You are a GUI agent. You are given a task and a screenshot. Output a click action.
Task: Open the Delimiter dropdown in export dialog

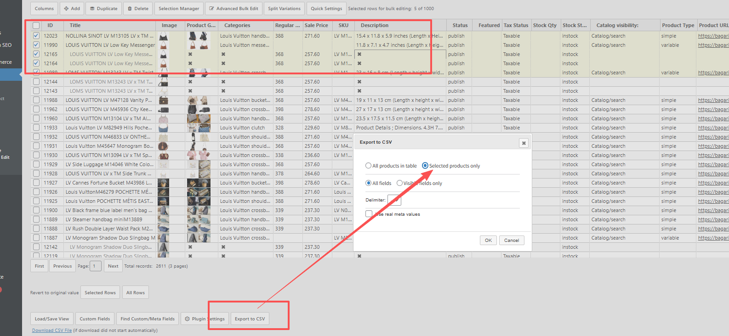pos(394,200)
